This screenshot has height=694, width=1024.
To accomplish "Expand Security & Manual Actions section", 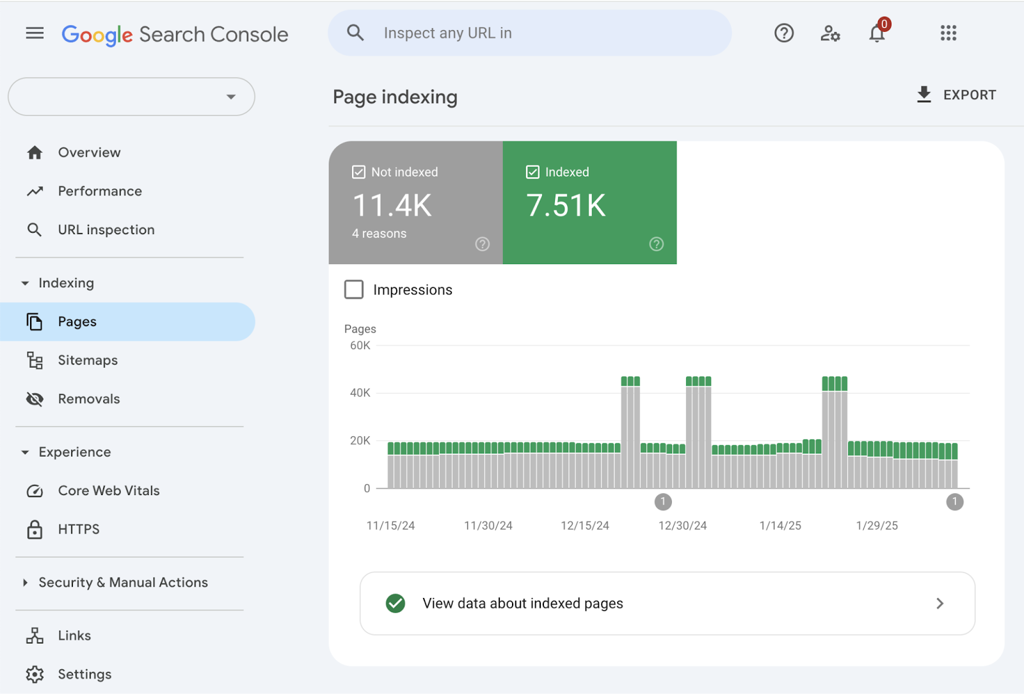I will 25,582.
